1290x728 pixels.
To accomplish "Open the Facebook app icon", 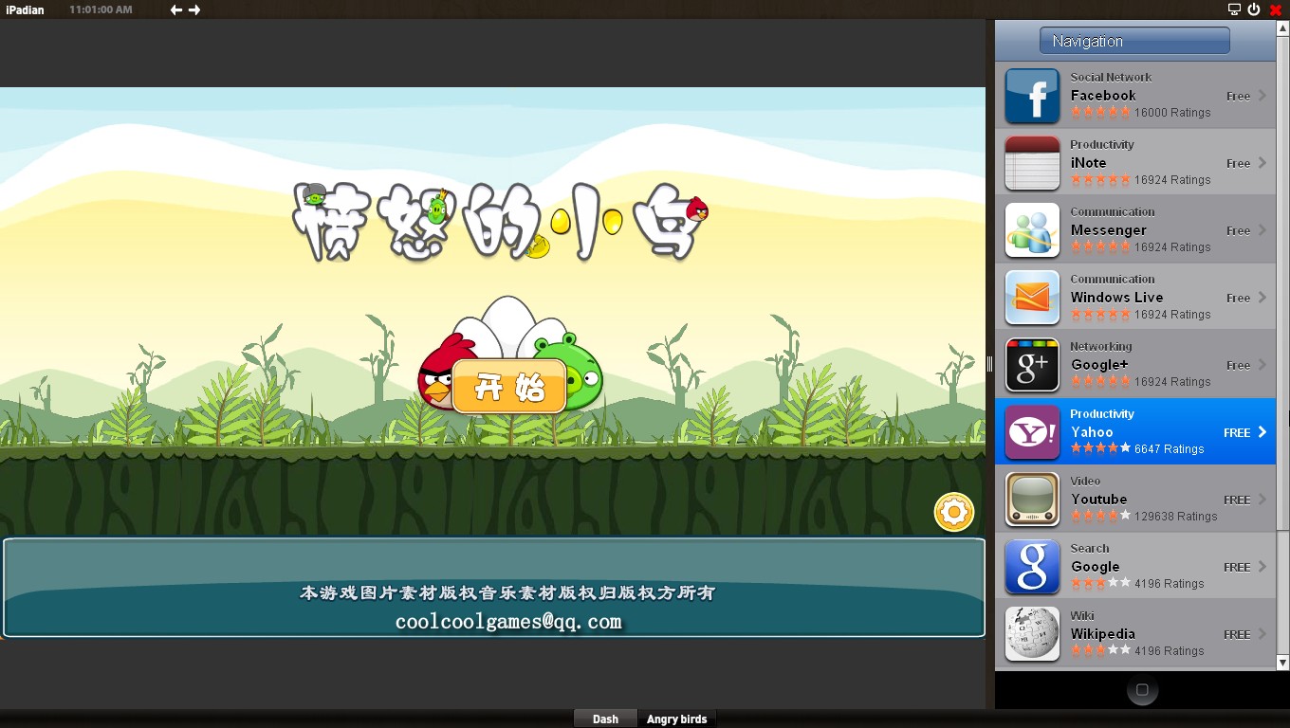I will [x=1032, y=96].
